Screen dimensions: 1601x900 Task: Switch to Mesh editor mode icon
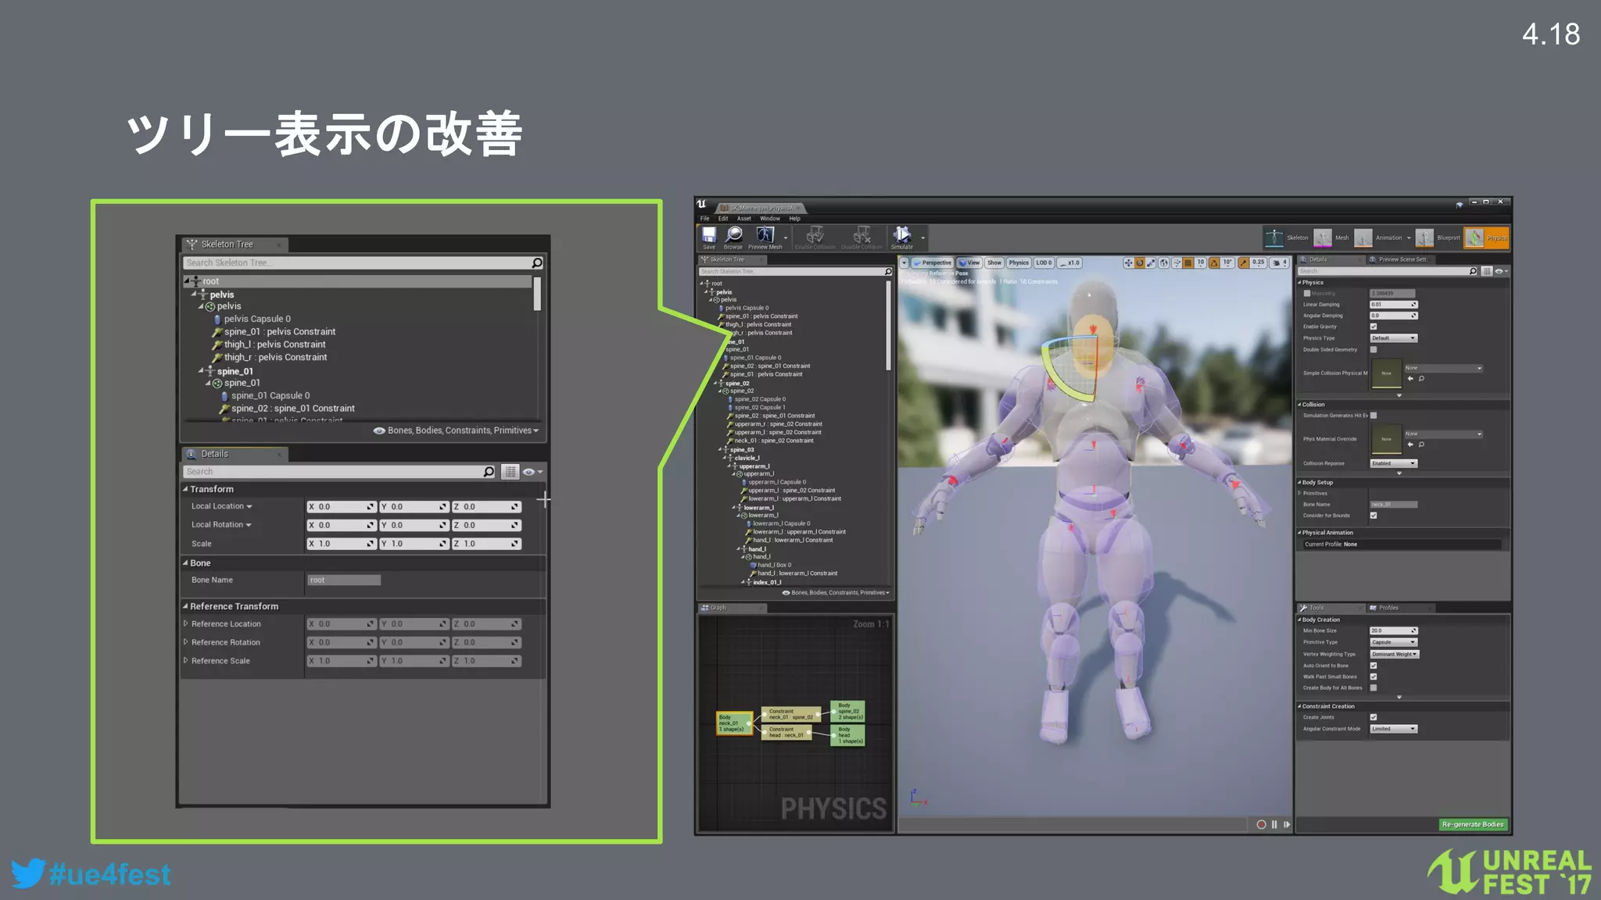pos(1323,237)
